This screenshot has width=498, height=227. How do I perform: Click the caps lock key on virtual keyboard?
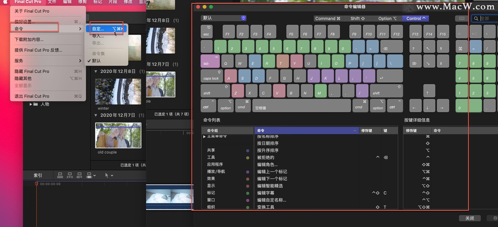[212, 76]
